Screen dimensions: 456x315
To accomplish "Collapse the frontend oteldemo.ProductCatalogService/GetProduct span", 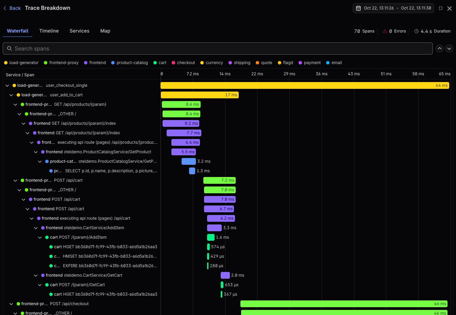I will (x=36, y=152).
